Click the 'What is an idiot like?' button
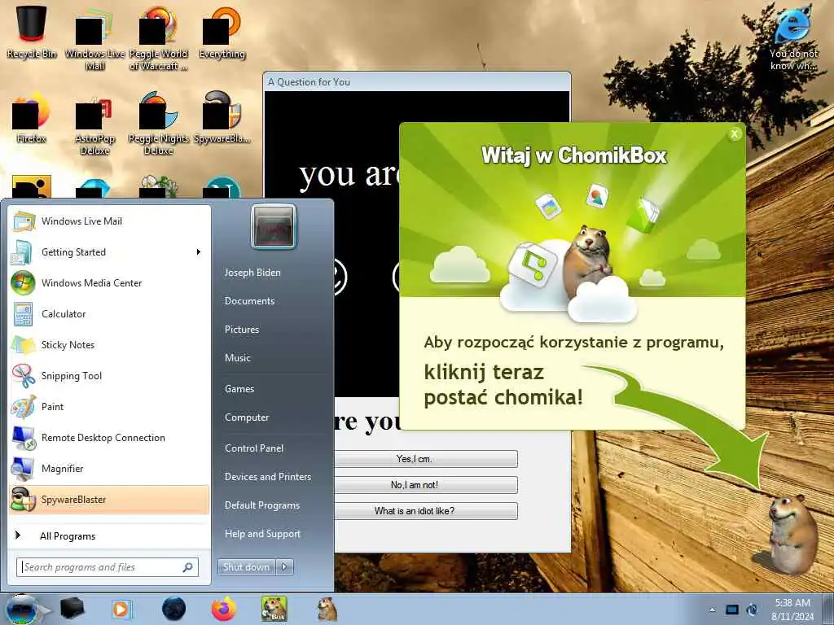 426,511
